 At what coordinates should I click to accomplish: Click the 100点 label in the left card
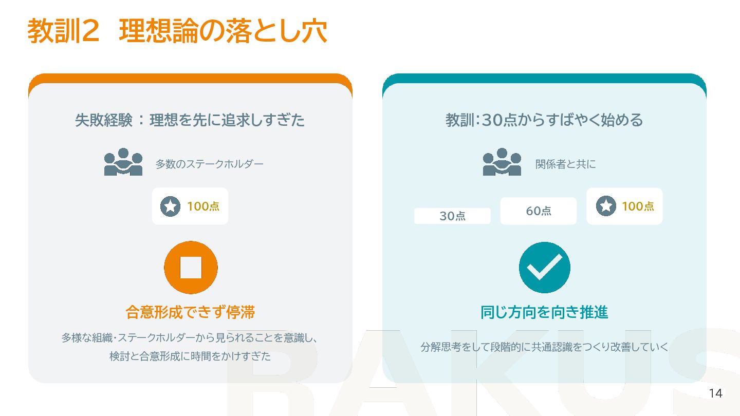(203, 206)
